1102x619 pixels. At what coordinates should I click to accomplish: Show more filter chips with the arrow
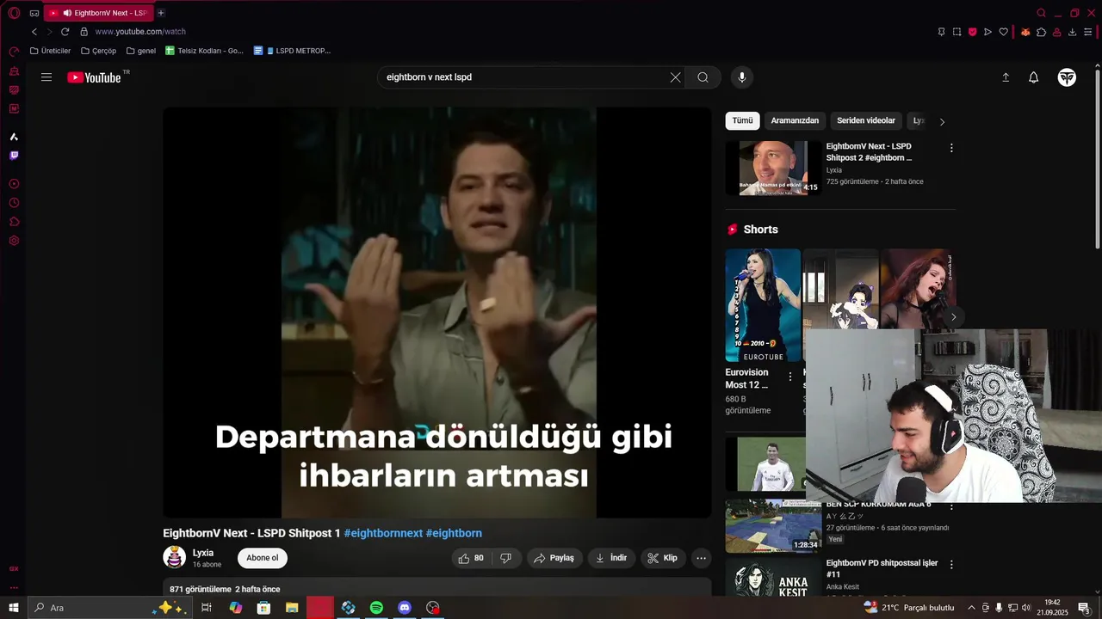pos(942,122)
